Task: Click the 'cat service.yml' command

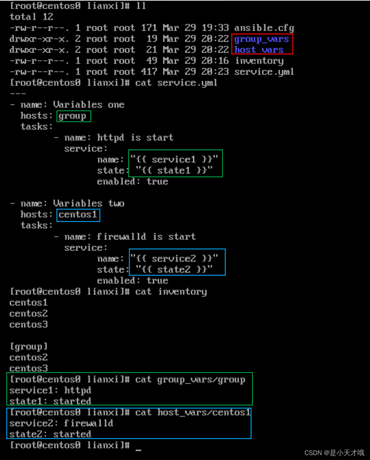Action: click(x=176, y=83)
